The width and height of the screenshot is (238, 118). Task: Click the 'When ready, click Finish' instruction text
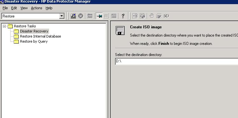tap(171, 44)
